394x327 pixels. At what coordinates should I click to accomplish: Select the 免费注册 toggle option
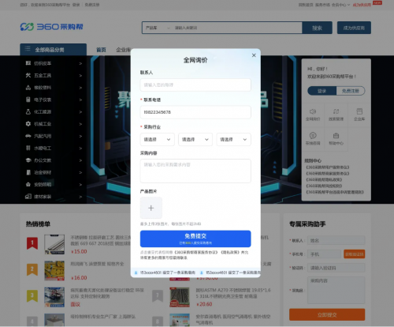[x=351, y=91]
